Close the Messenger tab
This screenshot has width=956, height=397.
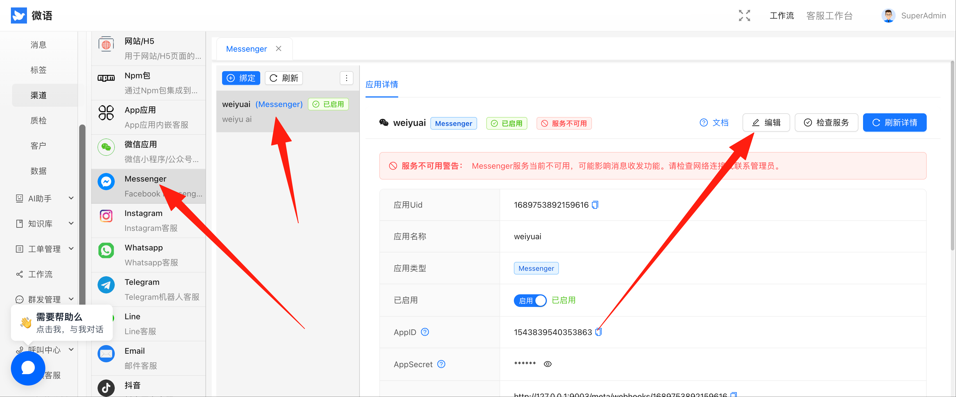pyautogui.click(x=279, y=48)
